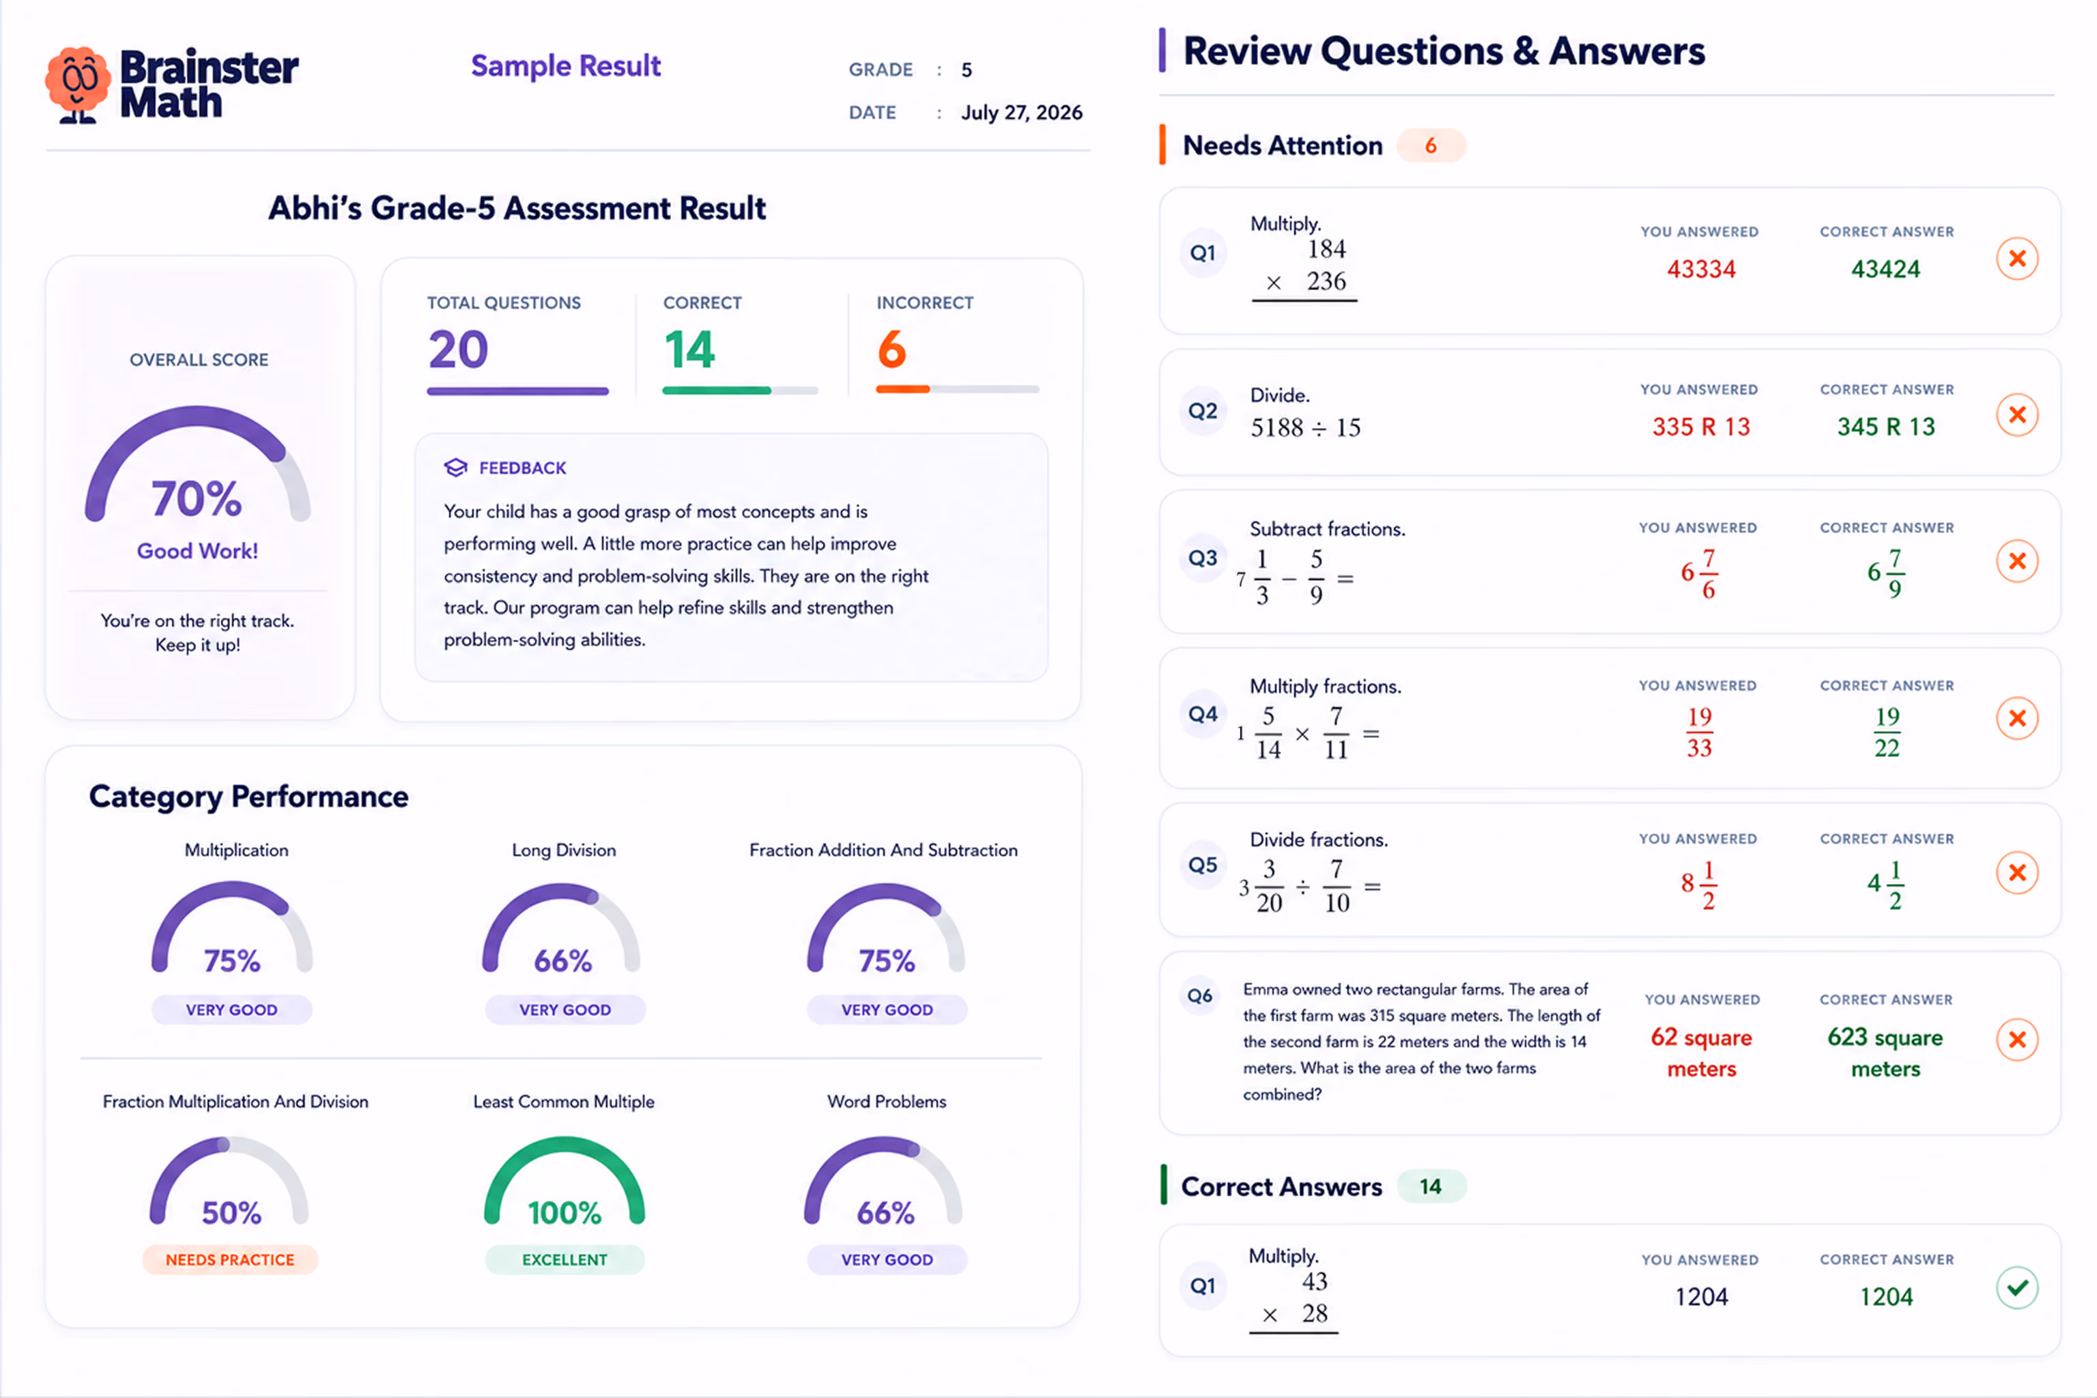
Task: Click the green checkmark for 43 × 28
Action: (2016, 1287)
